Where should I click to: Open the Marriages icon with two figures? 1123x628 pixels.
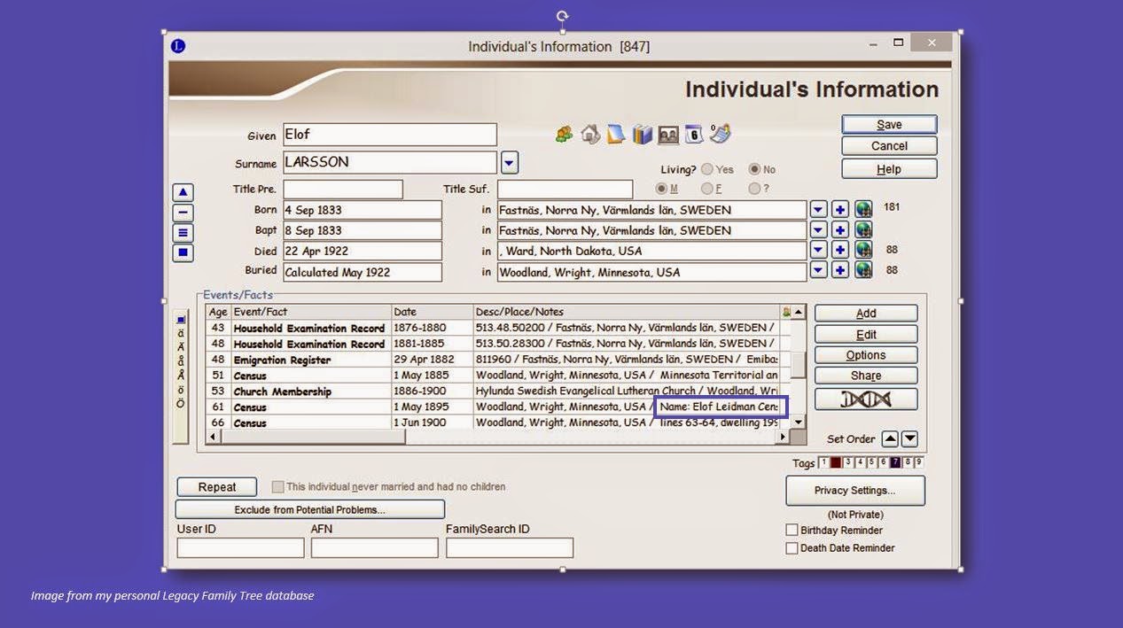(564, 135)
